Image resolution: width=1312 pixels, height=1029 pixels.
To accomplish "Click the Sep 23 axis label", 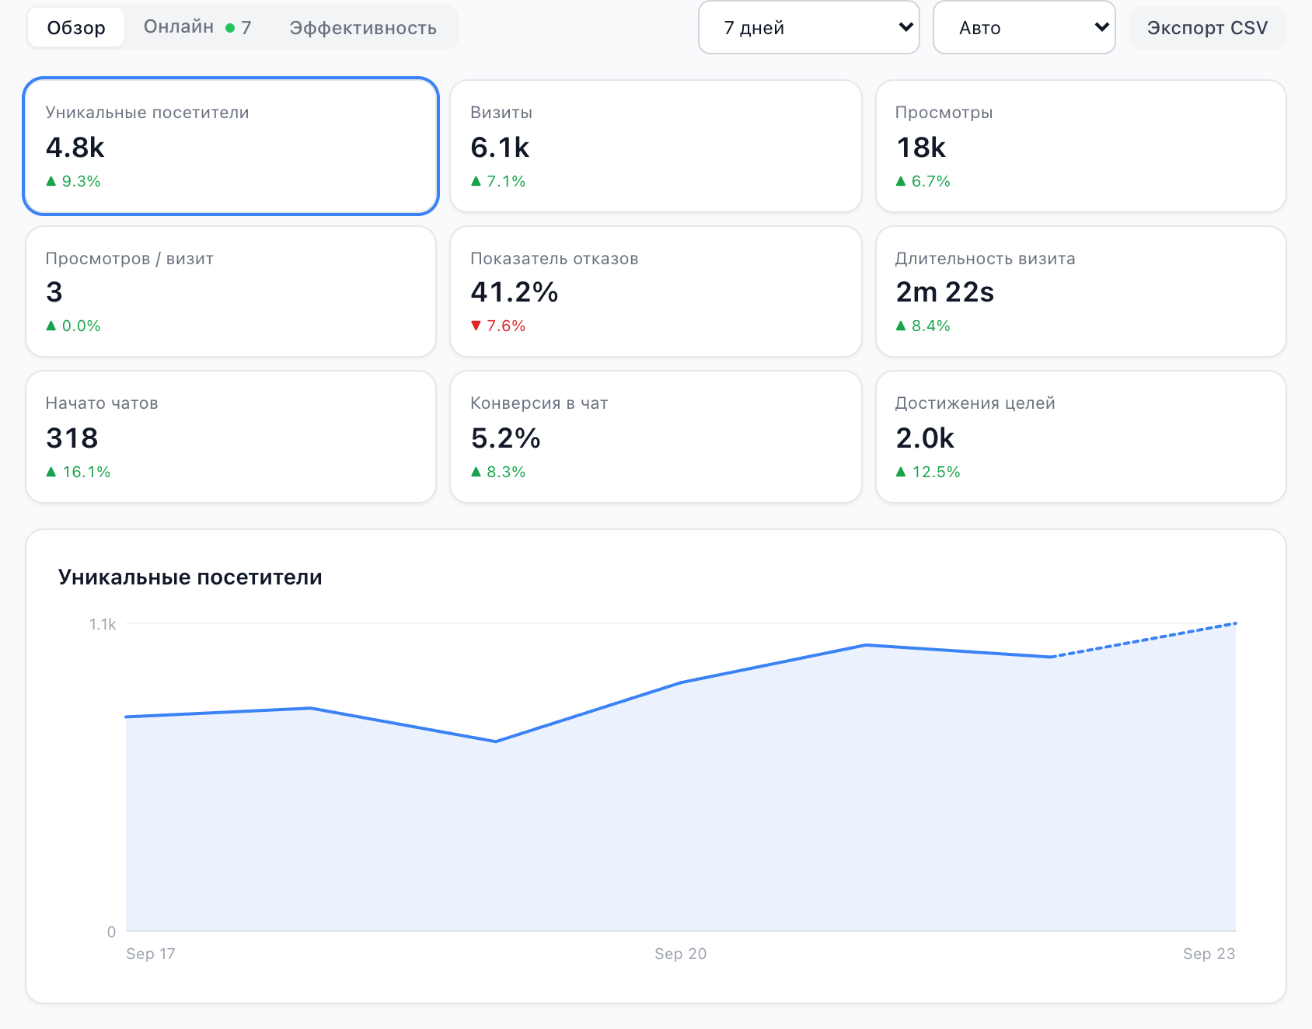I will [1209, 954].
